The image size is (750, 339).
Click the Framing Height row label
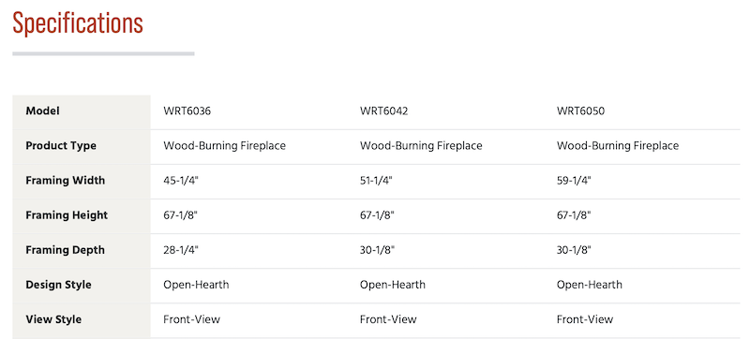click(x=67, y=215)
